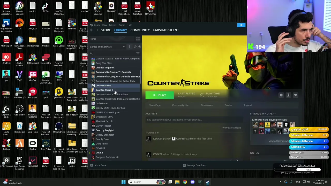Click Manage Downloads
Viewport: 331px width, 186px height.
(x=194, y=165)
